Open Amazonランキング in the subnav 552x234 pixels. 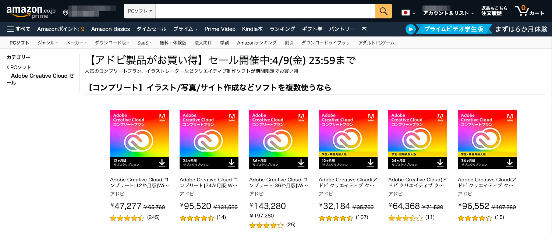257,43
